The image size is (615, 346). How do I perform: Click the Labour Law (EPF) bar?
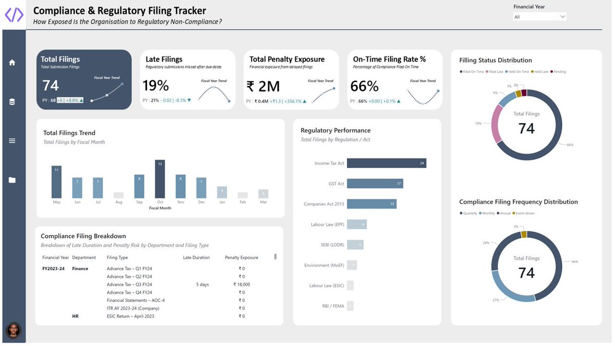click(x=357, y=225)
